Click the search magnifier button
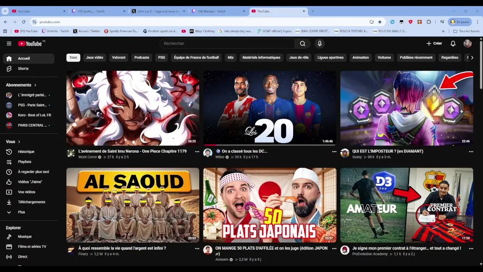This screenshot has height=272, width=483. pyautogui.click(x=303, y=43)
